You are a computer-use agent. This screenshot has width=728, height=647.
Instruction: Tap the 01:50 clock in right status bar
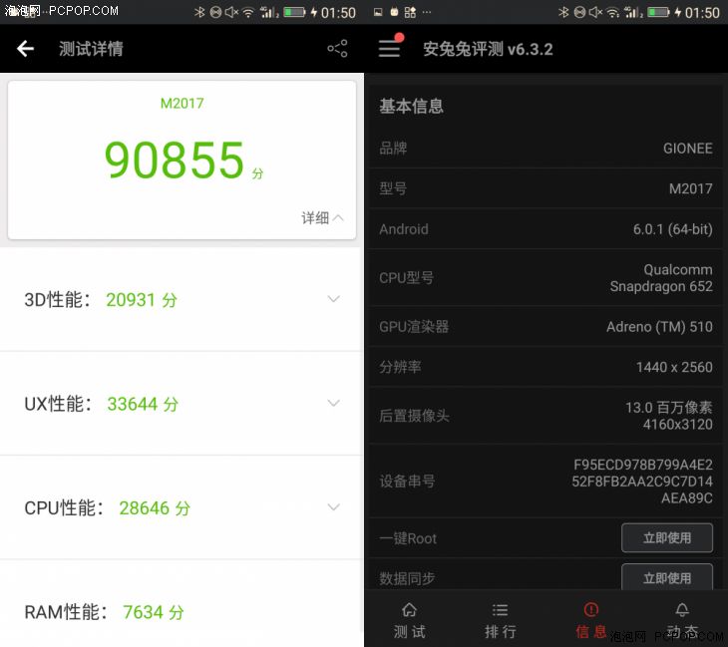(702, 13)
